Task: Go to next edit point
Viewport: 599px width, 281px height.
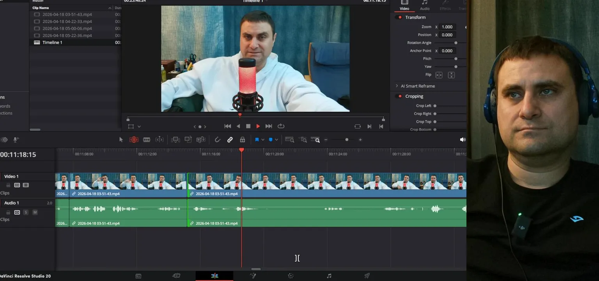Action: click(369, 126)
